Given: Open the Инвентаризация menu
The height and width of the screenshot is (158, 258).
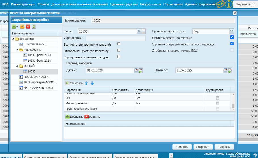Looking at the screenshot, I should point(23,4).
